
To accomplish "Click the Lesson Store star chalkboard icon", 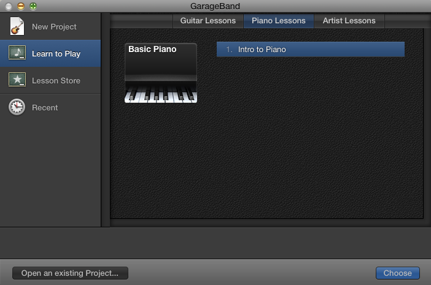I will coord(17,80).
